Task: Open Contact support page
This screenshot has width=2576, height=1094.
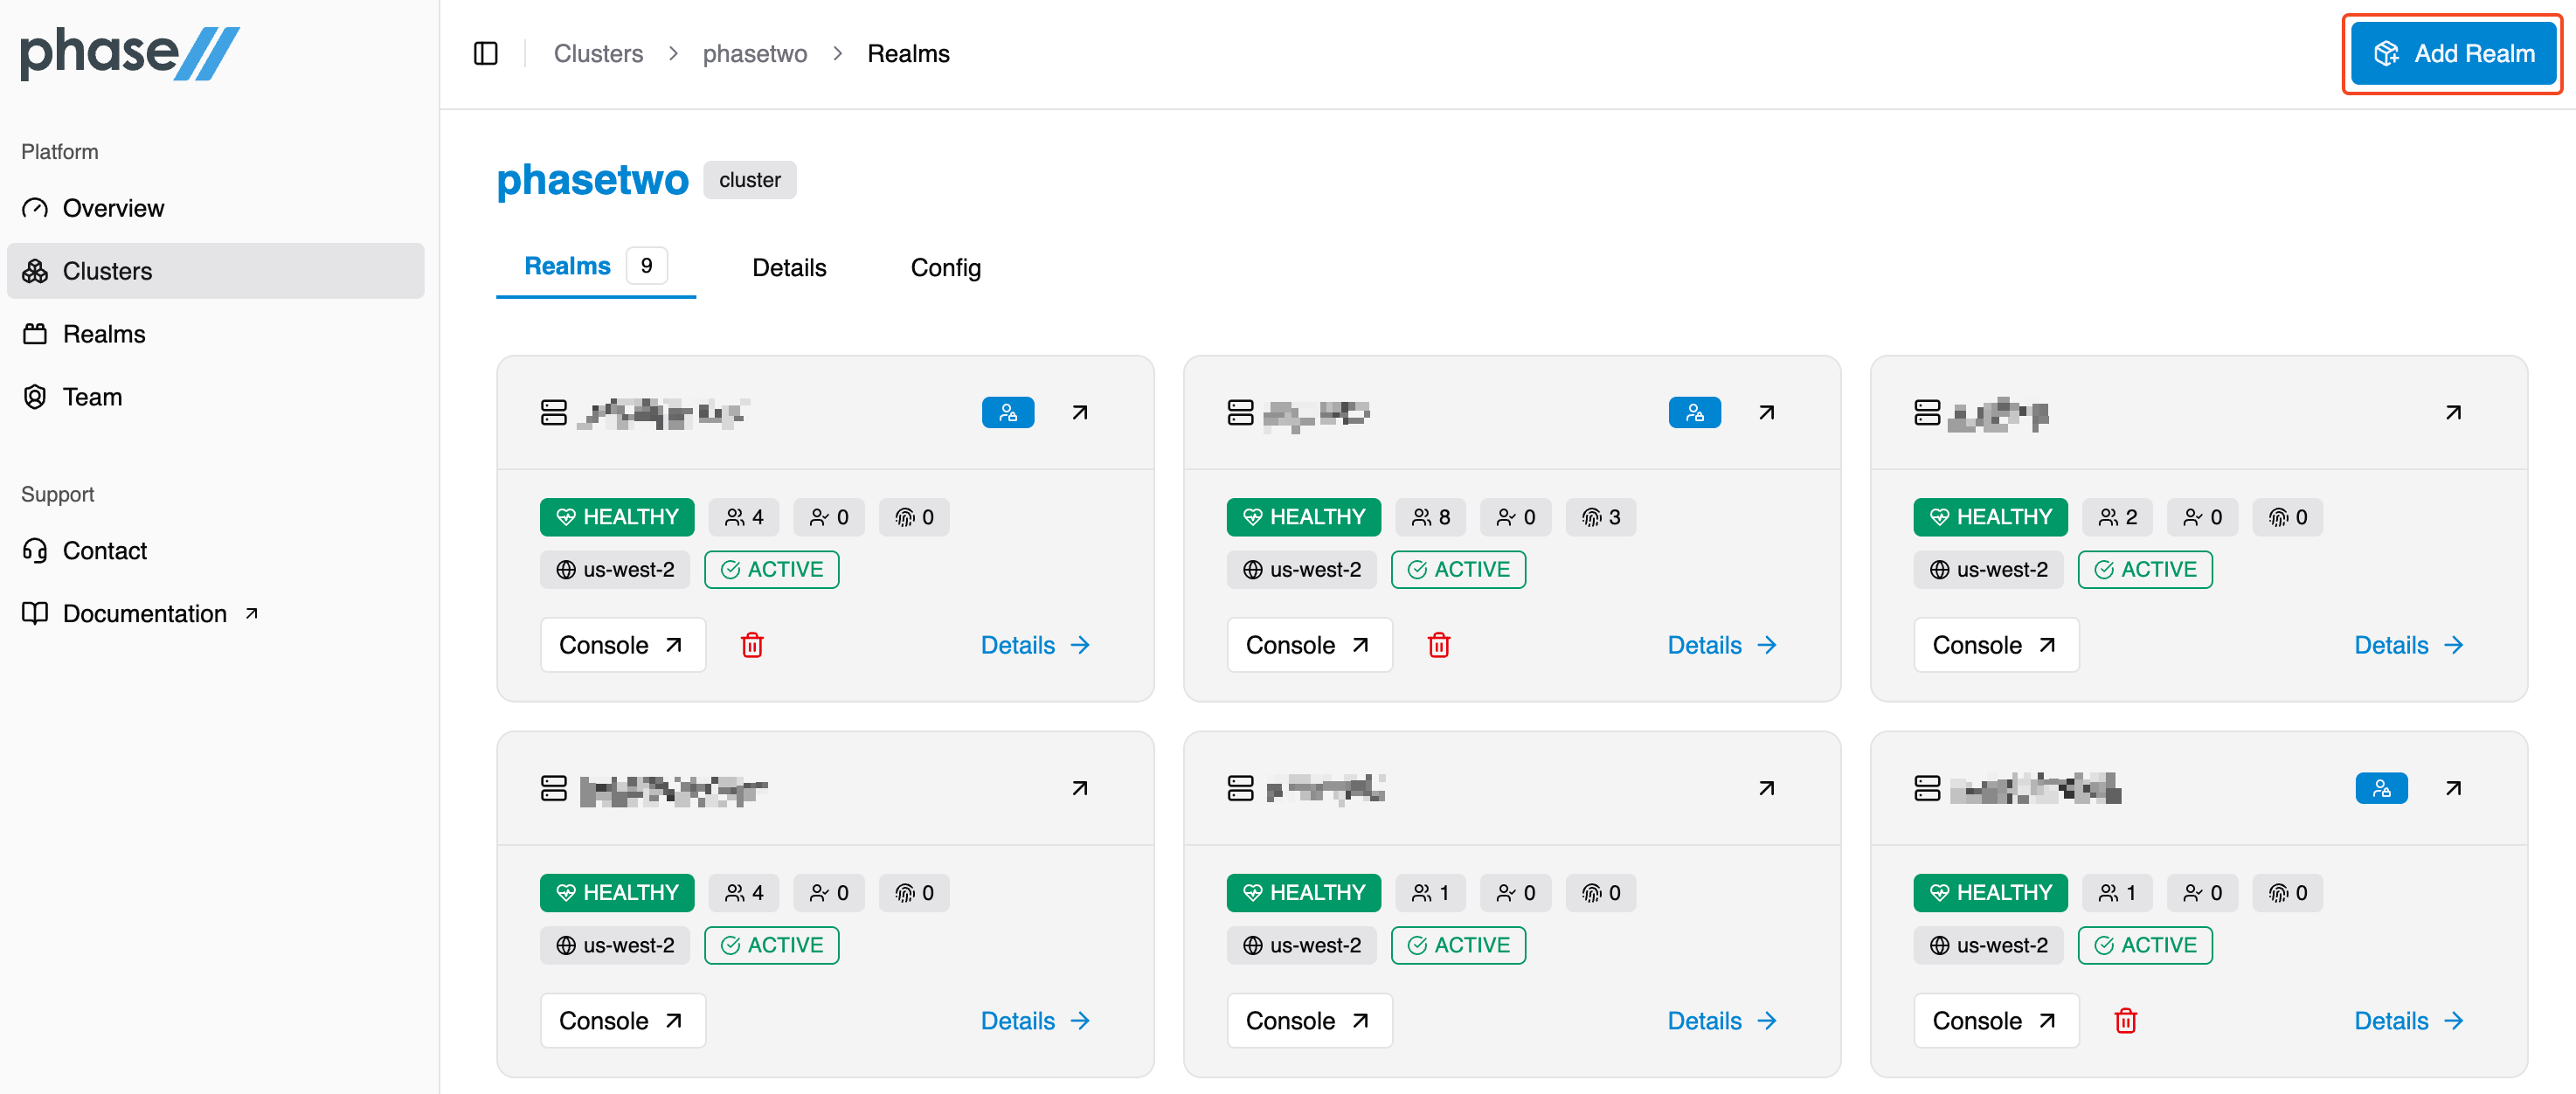Action: tap(104, 551)
